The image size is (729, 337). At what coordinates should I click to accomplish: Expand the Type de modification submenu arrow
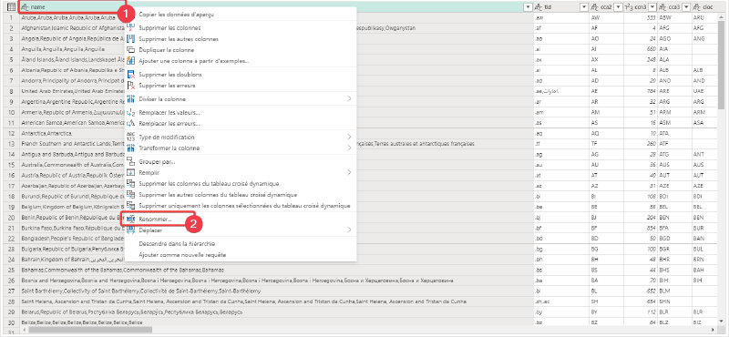[349, 138]
